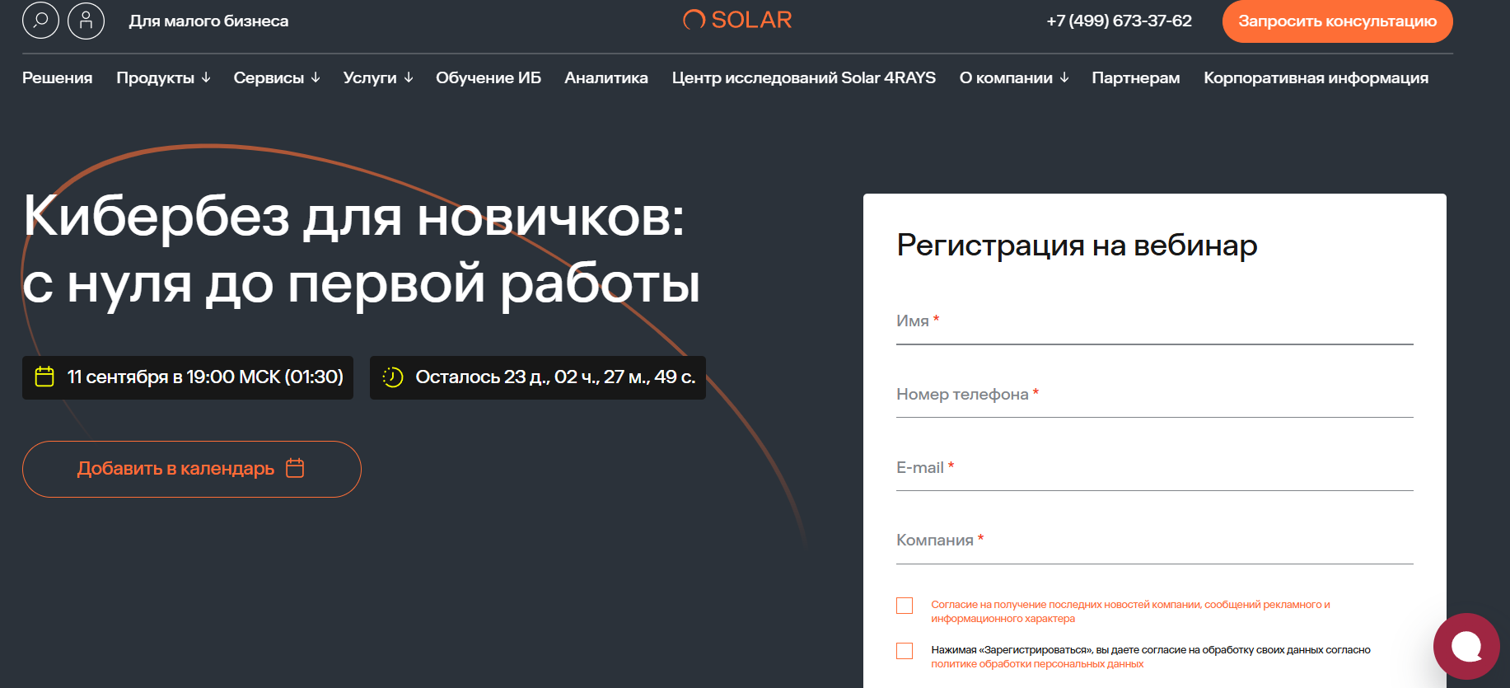Image resolution: width=1510 pixels, height=688 pixels.
Task: Click the search magnifier icon
Action: click(x=40, y=21)
